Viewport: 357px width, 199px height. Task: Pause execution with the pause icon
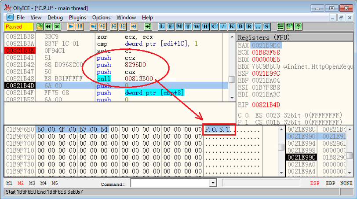coord(80,27)
